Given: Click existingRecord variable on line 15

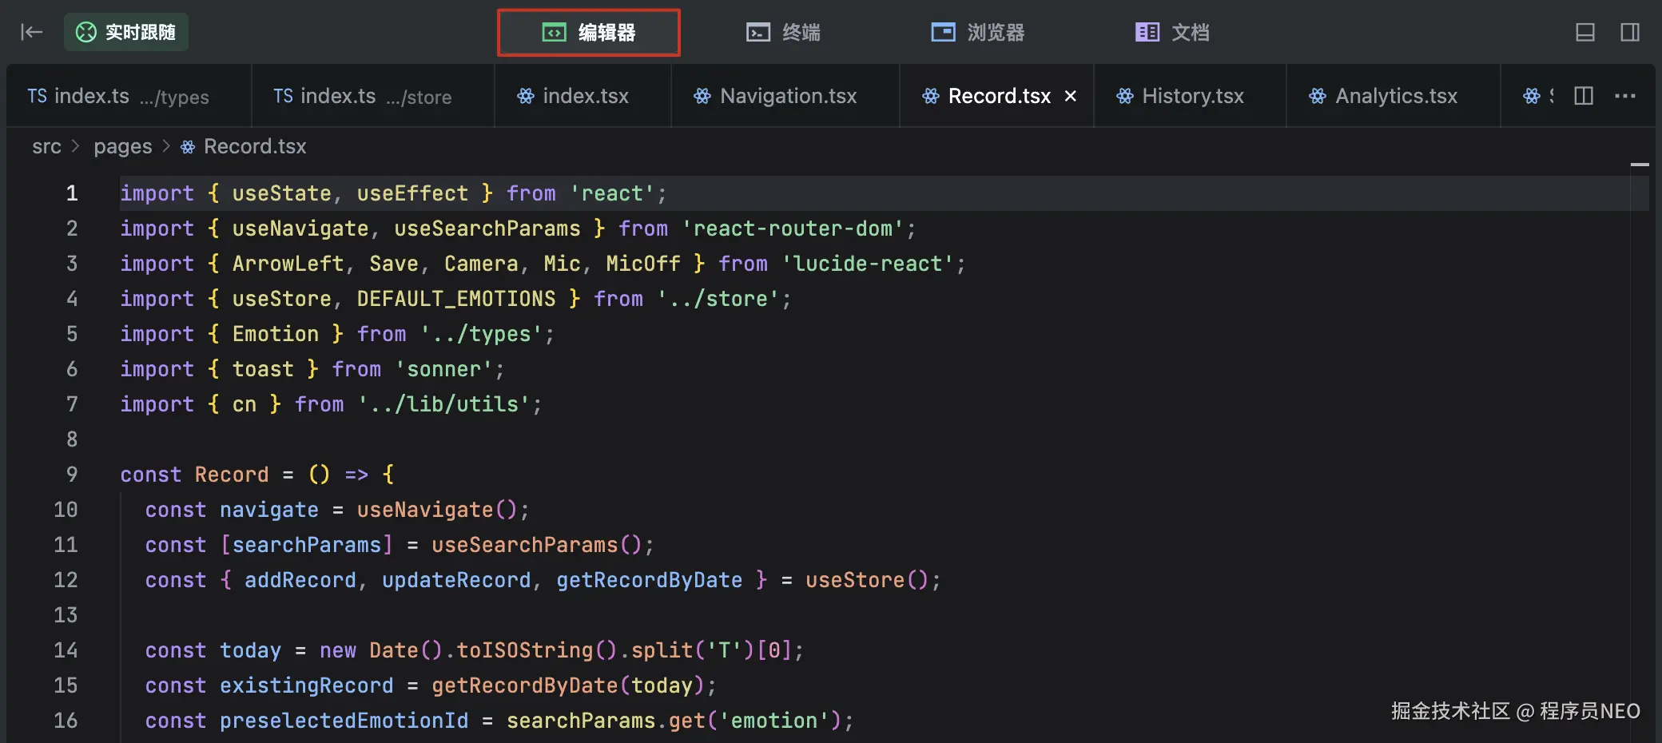Looking at the screenshot, I should (x=307, y=685).
